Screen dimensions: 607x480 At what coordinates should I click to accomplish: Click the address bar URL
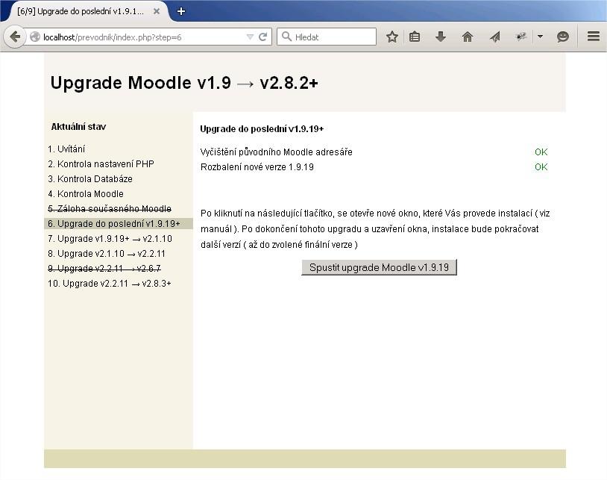click(x=113, y=37)
